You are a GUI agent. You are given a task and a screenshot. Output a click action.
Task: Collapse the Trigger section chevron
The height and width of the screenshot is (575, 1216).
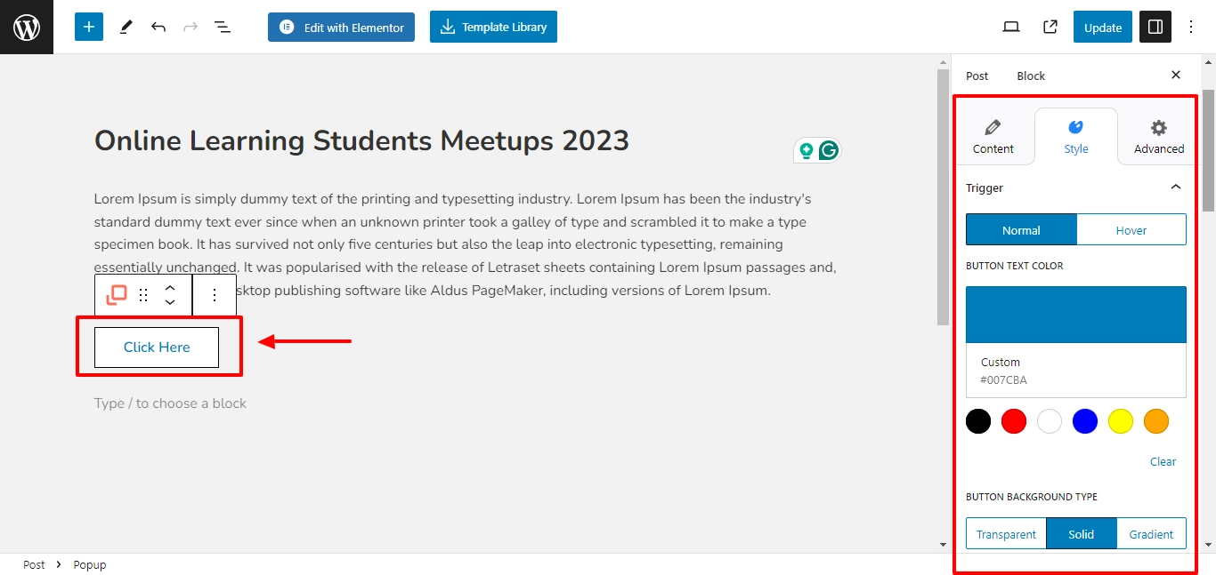tap(1176, 188)
